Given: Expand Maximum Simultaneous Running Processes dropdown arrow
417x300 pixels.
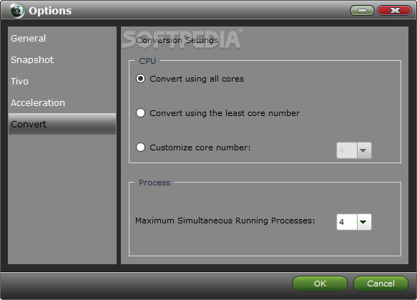Looking at the screenshot, I should point(363,222).
